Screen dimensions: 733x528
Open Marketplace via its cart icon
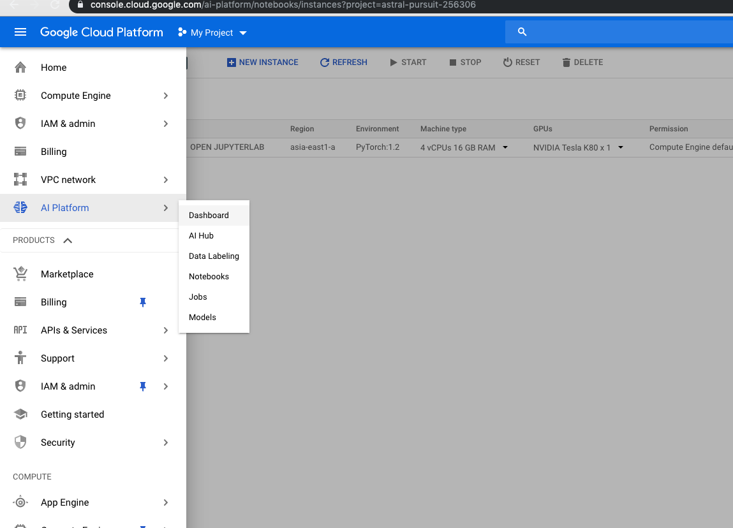[20, 274]
